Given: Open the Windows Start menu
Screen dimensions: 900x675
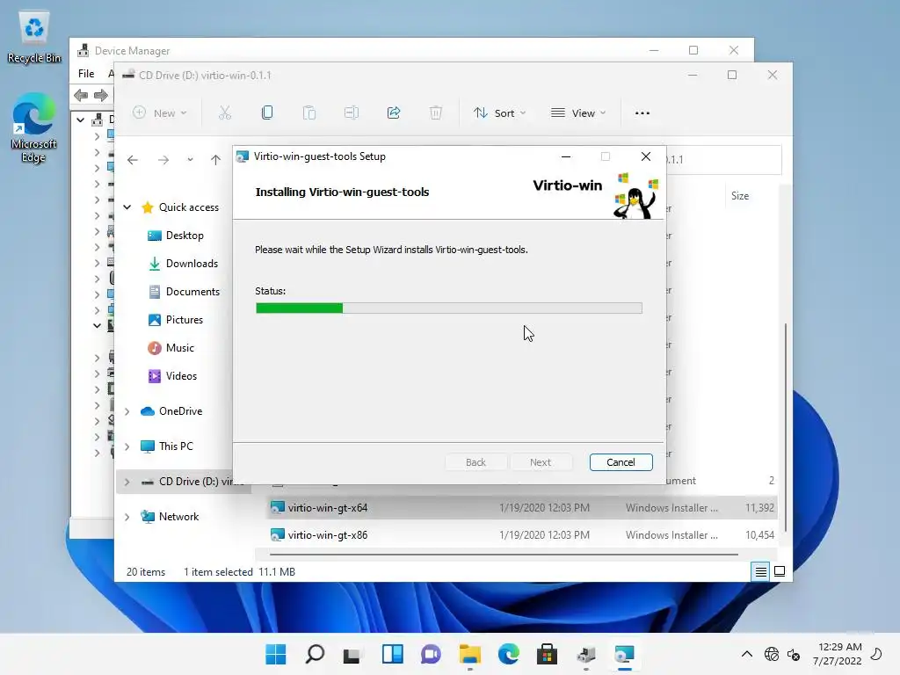Looking at the screenshot, I should click(275, 654).
